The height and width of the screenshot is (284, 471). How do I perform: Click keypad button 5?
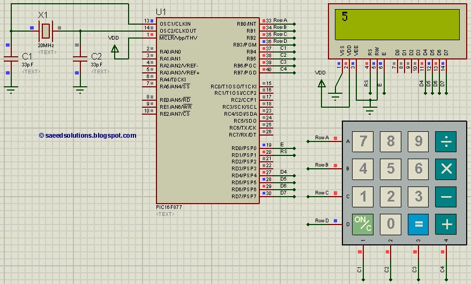pos(391,169)
